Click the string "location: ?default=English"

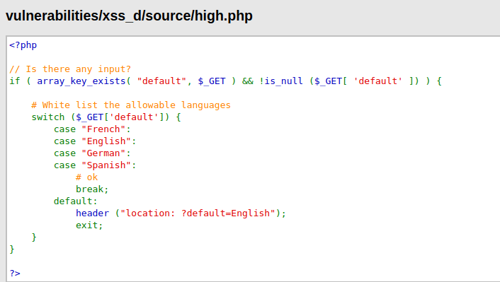tap(198, 213)
